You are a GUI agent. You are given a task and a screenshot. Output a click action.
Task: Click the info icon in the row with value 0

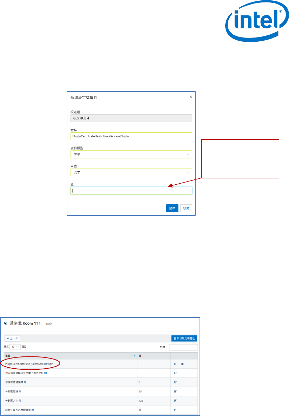click(25, 382)
